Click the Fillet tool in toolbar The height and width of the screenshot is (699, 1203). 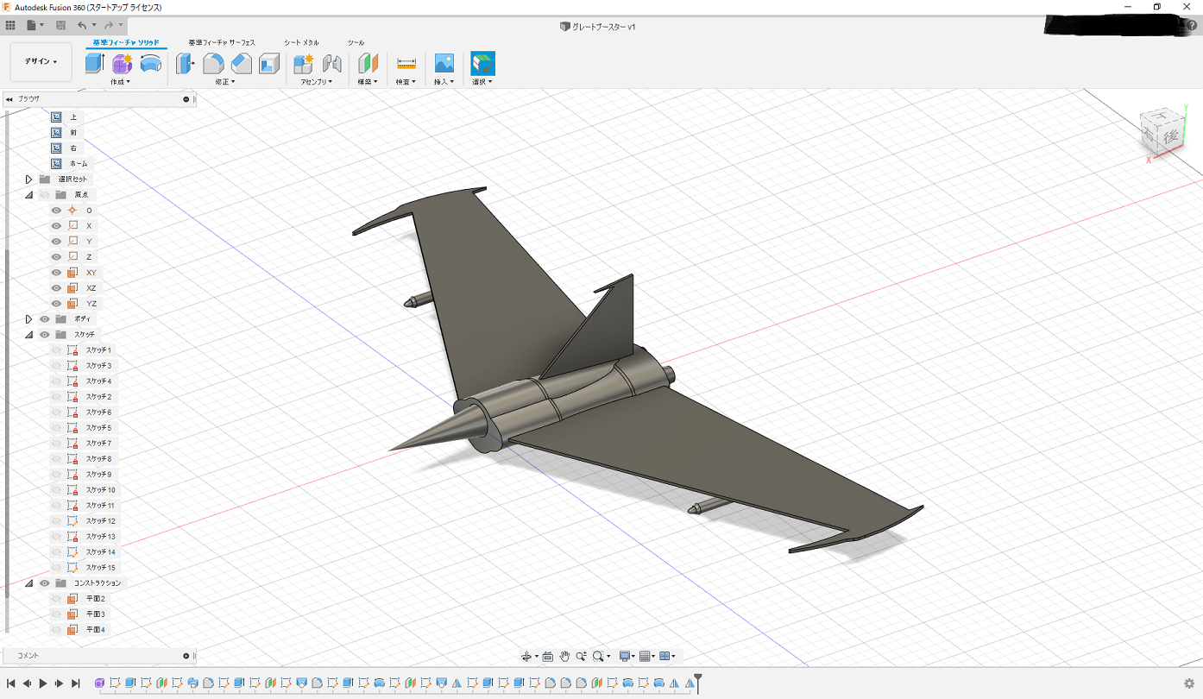click(213, 63)
